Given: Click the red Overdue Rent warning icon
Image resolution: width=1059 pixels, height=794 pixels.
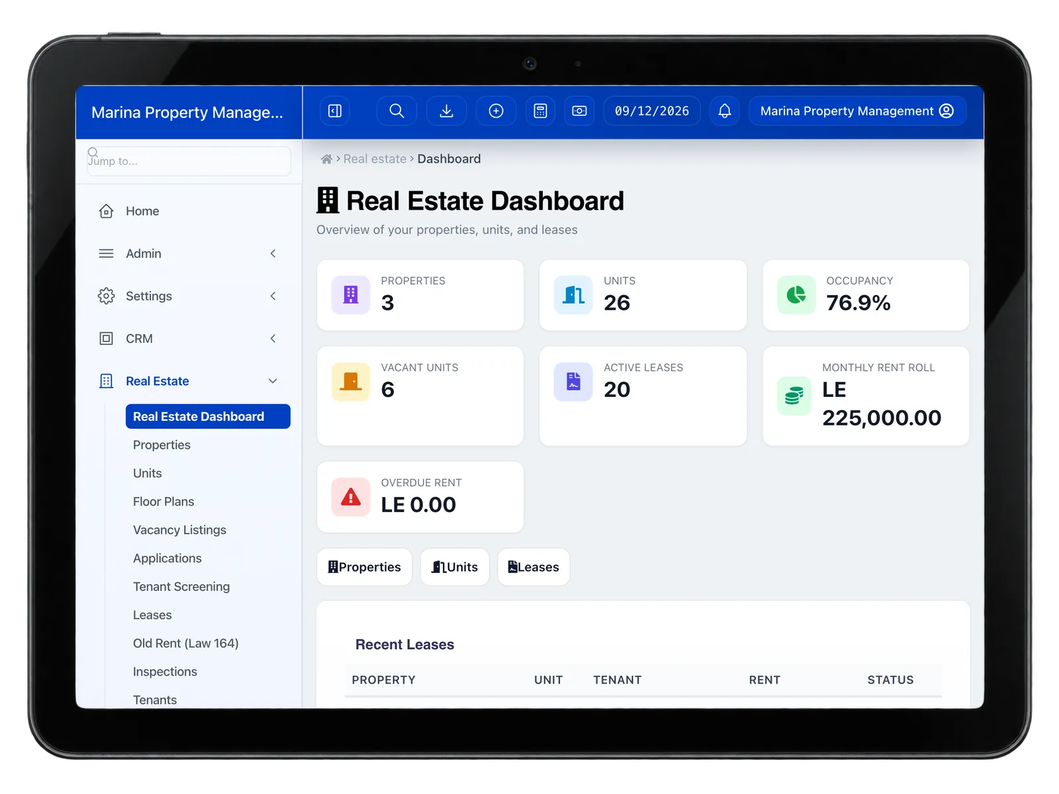Looking at the screenshot, I should [x=351, y=497].
